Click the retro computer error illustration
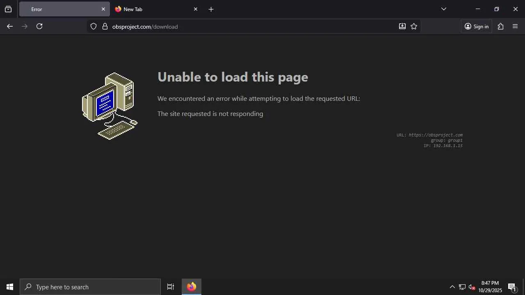The width and height of the screenshot is (525, 295). point(110,106)
